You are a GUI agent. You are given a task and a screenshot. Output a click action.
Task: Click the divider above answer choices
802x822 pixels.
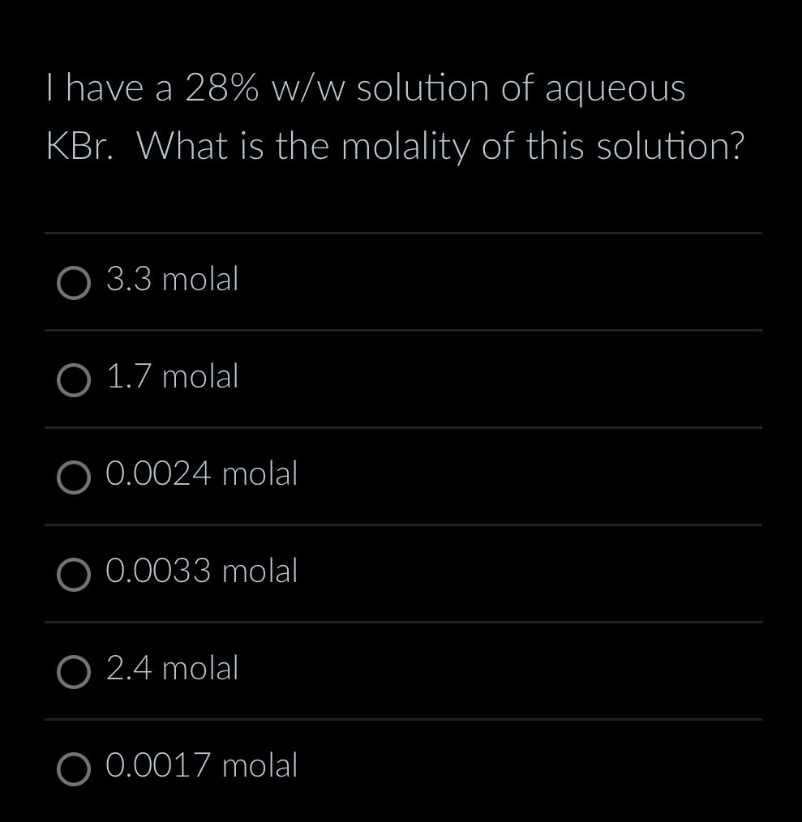click(x=401, y=234)
